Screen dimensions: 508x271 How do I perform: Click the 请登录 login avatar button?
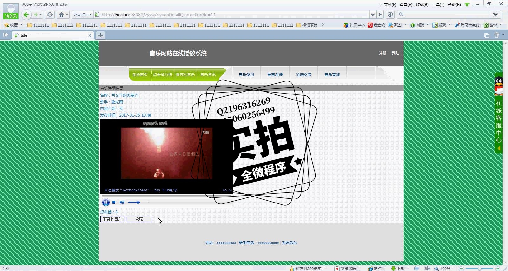pyautogui.click(x=11, y=12)
